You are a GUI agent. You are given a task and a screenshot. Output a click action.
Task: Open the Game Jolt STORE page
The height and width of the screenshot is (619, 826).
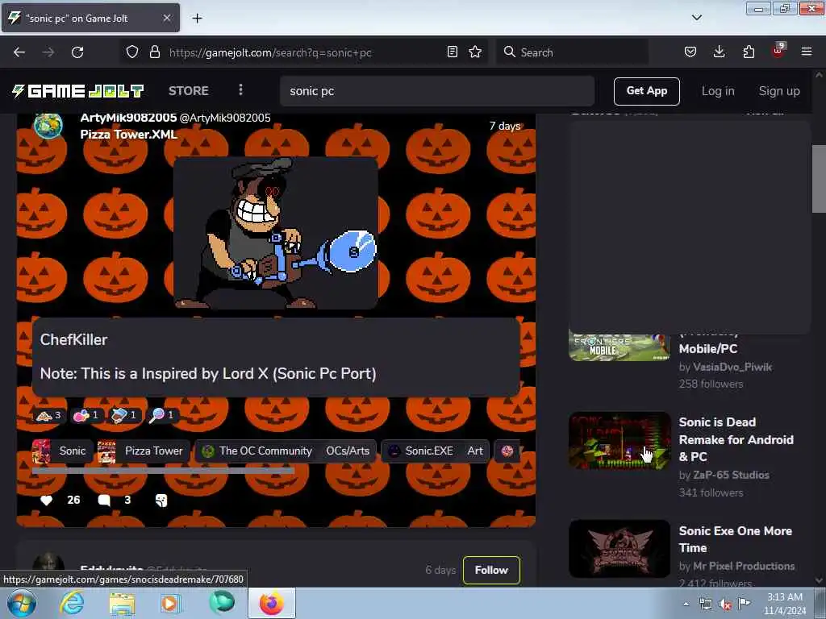(x=189, y=91)
